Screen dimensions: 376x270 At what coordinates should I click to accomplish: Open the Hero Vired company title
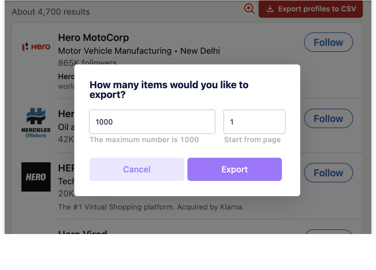[82, 231]
